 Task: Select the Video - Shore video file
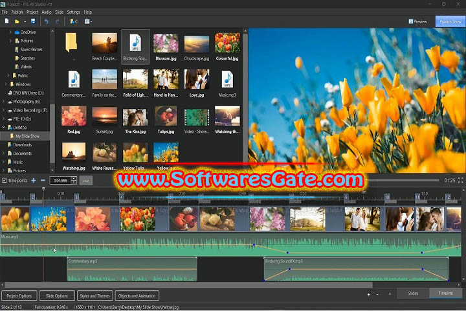(x=197, y=117)
